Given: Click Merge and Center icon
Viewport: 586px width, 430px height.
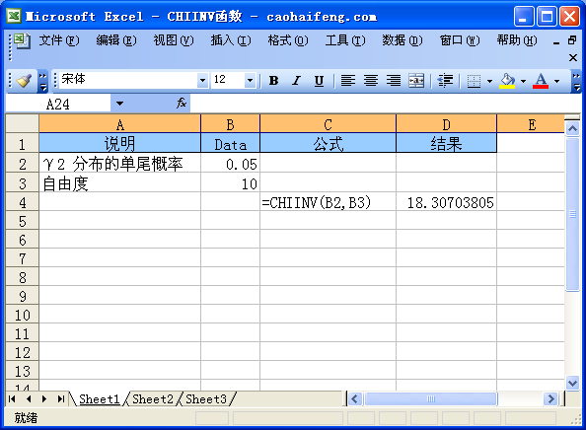Looking at the screenshot, I should pyautogui.click(x=416, y=80).
